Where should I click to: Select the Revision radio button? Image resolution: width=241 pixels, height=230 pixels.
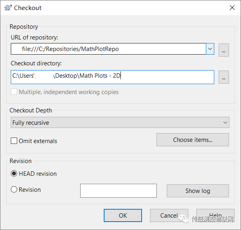[x=14, y=190]
